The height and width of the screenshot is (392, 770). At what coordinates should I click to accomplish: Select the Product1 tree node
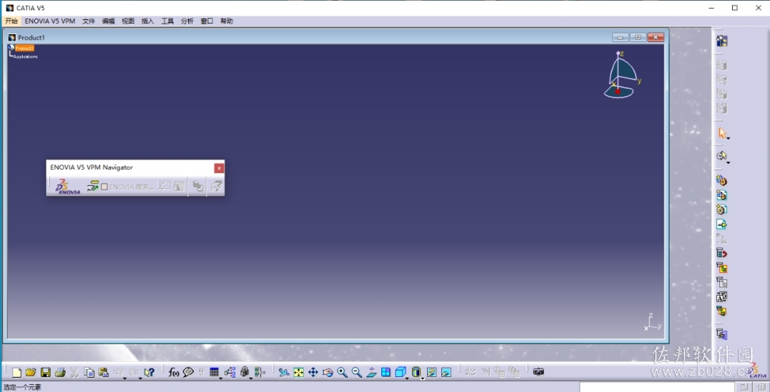point(24,48)
